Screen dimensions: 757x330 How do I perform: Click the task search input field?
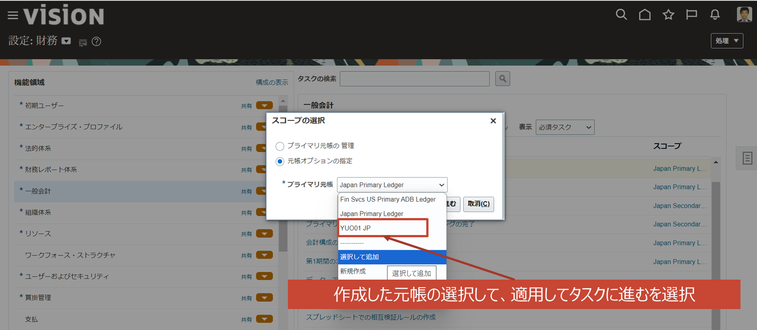(415, 79)
